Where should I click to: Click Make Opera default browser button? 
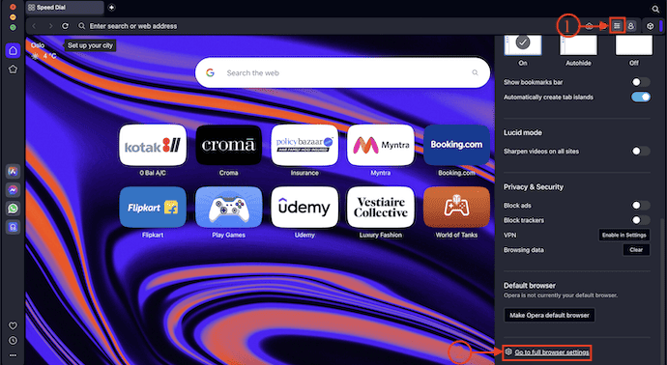[x=549, y=316]
